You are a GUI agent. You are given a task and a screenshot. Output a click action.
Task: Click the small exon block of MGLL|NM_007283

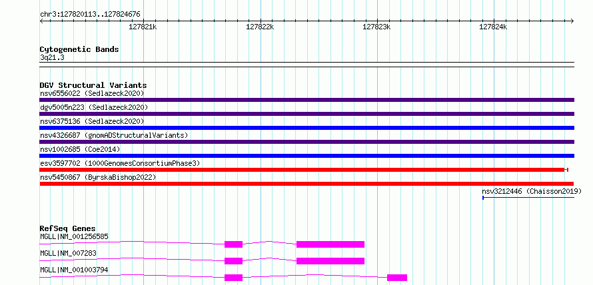[x=233, y=261]
